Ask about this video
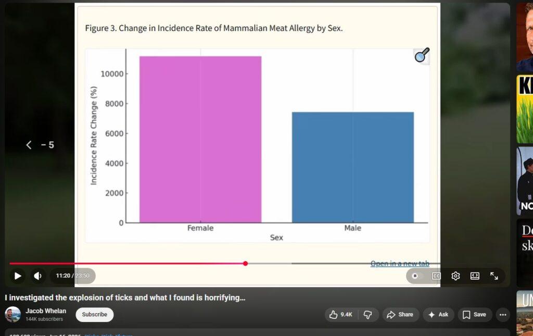The height and width of the screenshot is (336, 533). (x=438, y=315)
